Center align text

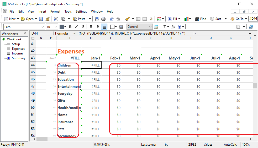coord(98,27)
